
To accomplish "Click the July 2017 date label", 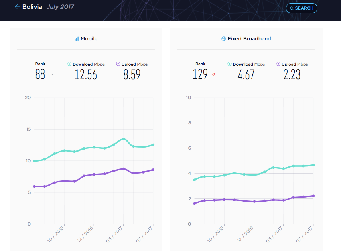I will [x=60, y=7].
